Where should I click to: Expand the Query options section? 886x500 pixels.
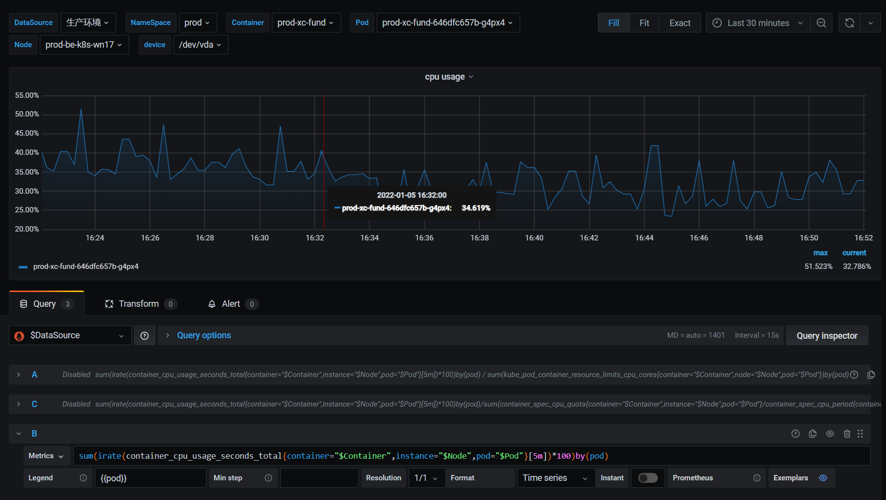point(204,335)
